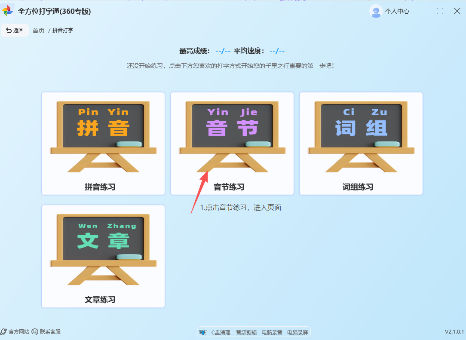466x340 pixels.
Task: Start 拼音练习 by clicking its card
Action: tap(103, 143)
